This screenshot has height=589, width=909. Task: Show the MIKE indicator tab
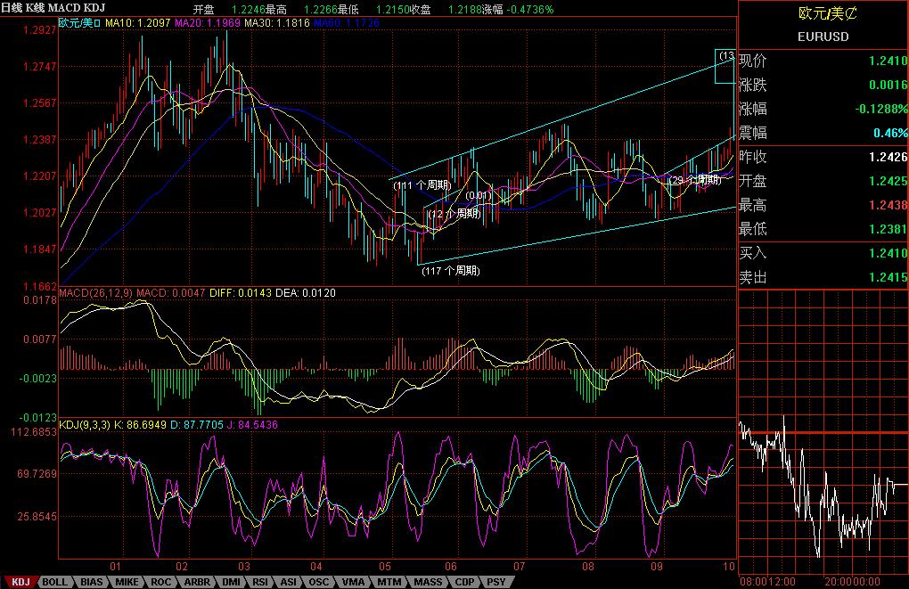click(127, 582)
